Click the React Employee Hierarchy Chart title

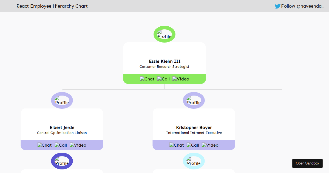52,6
